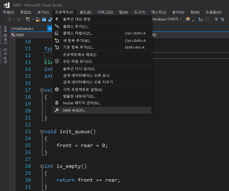Choose 검색 데이터베이스 오류 지우기
Viewport: 229px width, 191px height.
point(102,82)
